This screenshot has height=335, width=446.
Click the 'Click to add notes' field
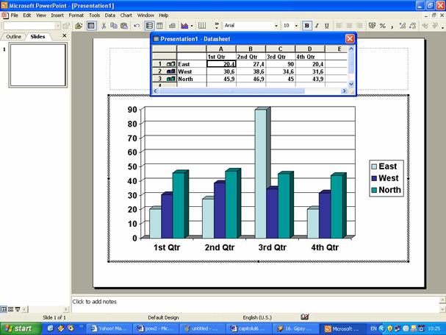(257, 302)
